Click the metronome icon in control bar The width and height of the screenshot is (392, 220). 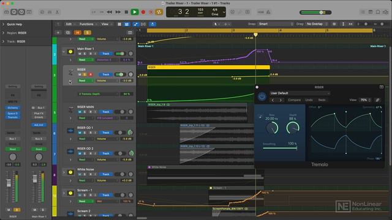[268, 12]
